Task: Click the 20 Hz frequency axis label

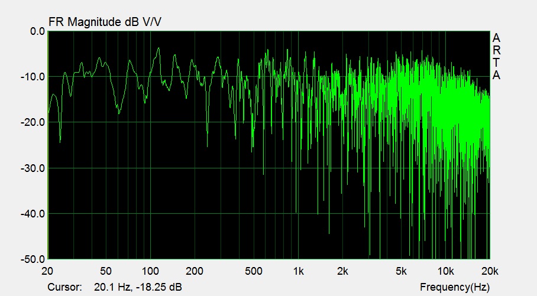Action: point(47,271)
